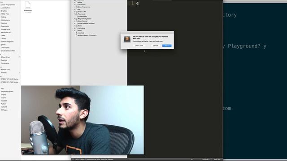Choose Don't Save in the dialog
The height and width of the screenshot is (161, 287).
tap(139, 46)
